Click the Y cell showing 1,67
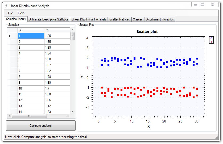The width and height of the screenshot is (223, 144). tap(57, 65)
